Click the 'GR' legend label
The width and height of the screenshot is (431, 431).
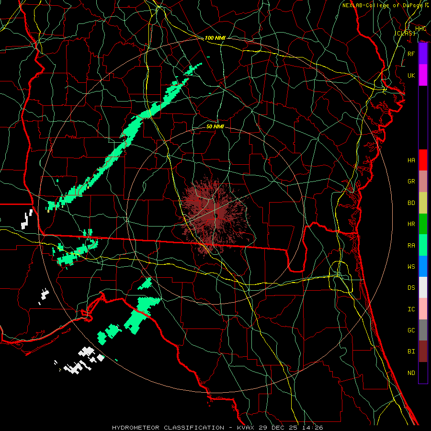coord(411,181)
